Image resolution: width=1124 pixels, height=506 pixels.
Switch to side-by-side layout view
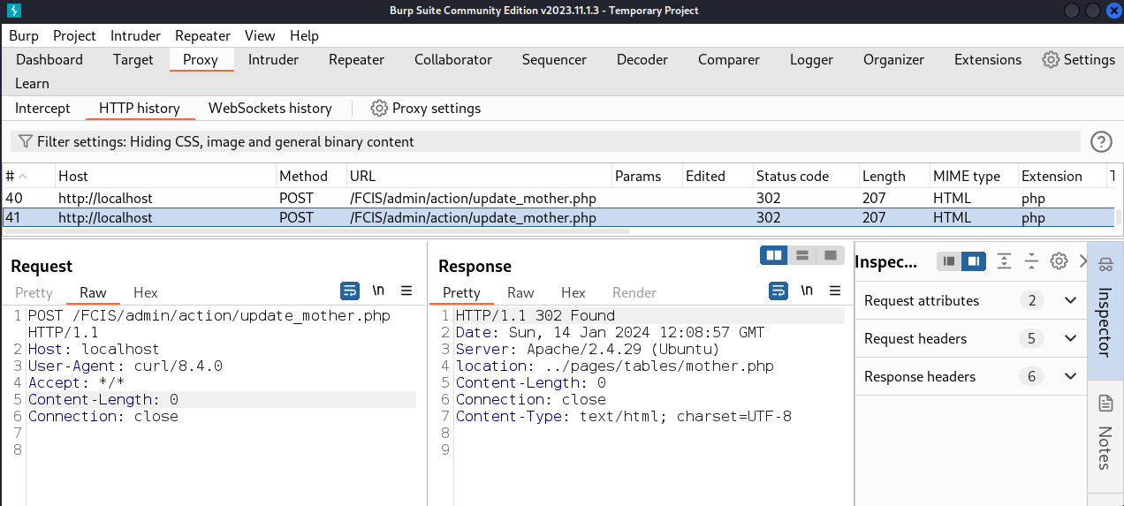click(x=774, y=255)
